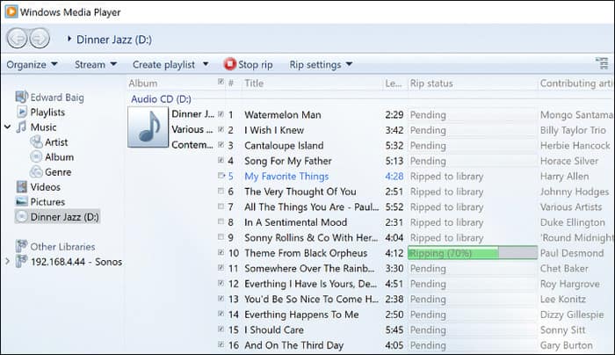Click the Herbie Hancock artist cell
Screen dimensions: 615x355
[575, 146]
